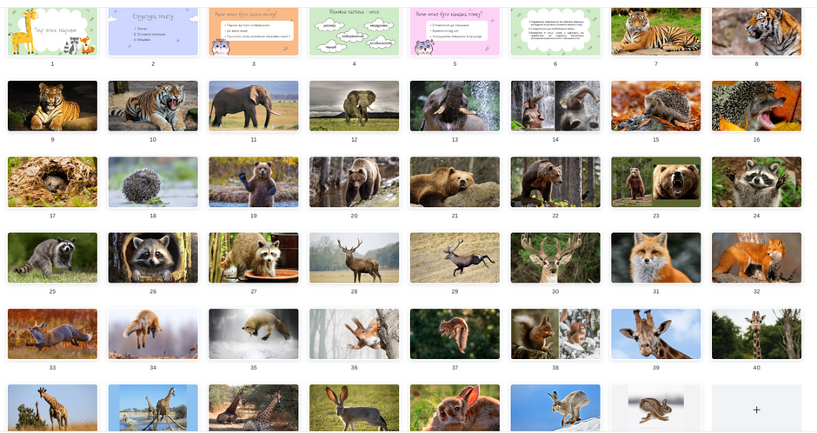The height and width of the screenshot is (433, 817).
Task: Open slide 10 snarling tiger lying down
Action: pyautogui.click(x=153, y=106)
